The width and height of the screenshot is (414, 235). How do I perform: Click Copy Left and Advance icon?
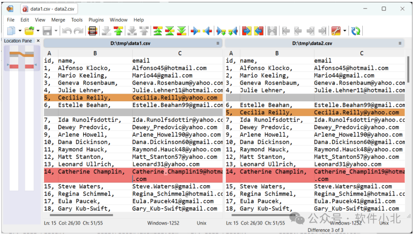coord(233,31)
